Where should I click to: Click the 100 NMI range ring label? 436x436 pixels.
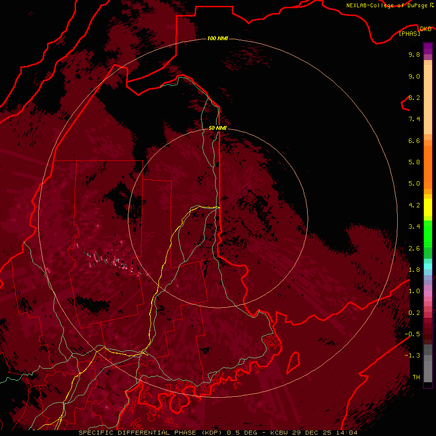218,38
